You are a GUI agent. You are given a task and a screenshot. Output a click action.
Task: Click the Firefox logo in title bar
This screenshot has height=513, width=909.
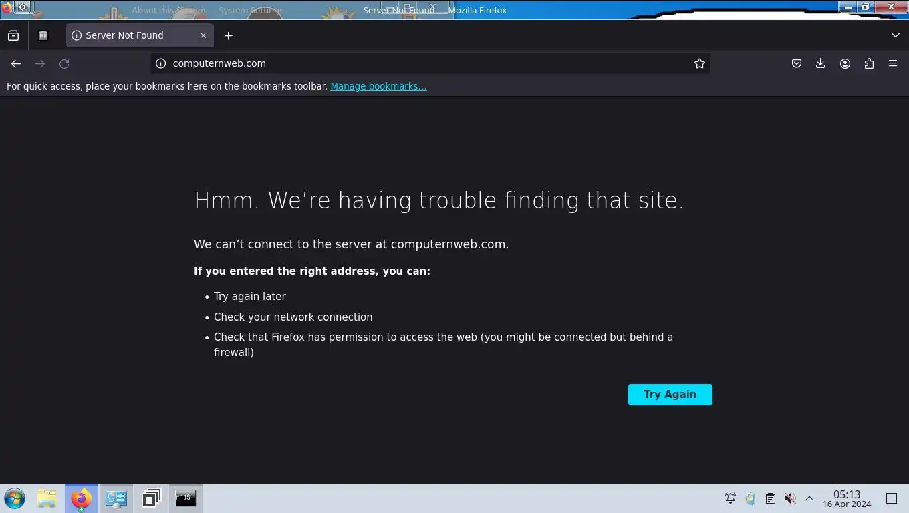coord(7,8)
